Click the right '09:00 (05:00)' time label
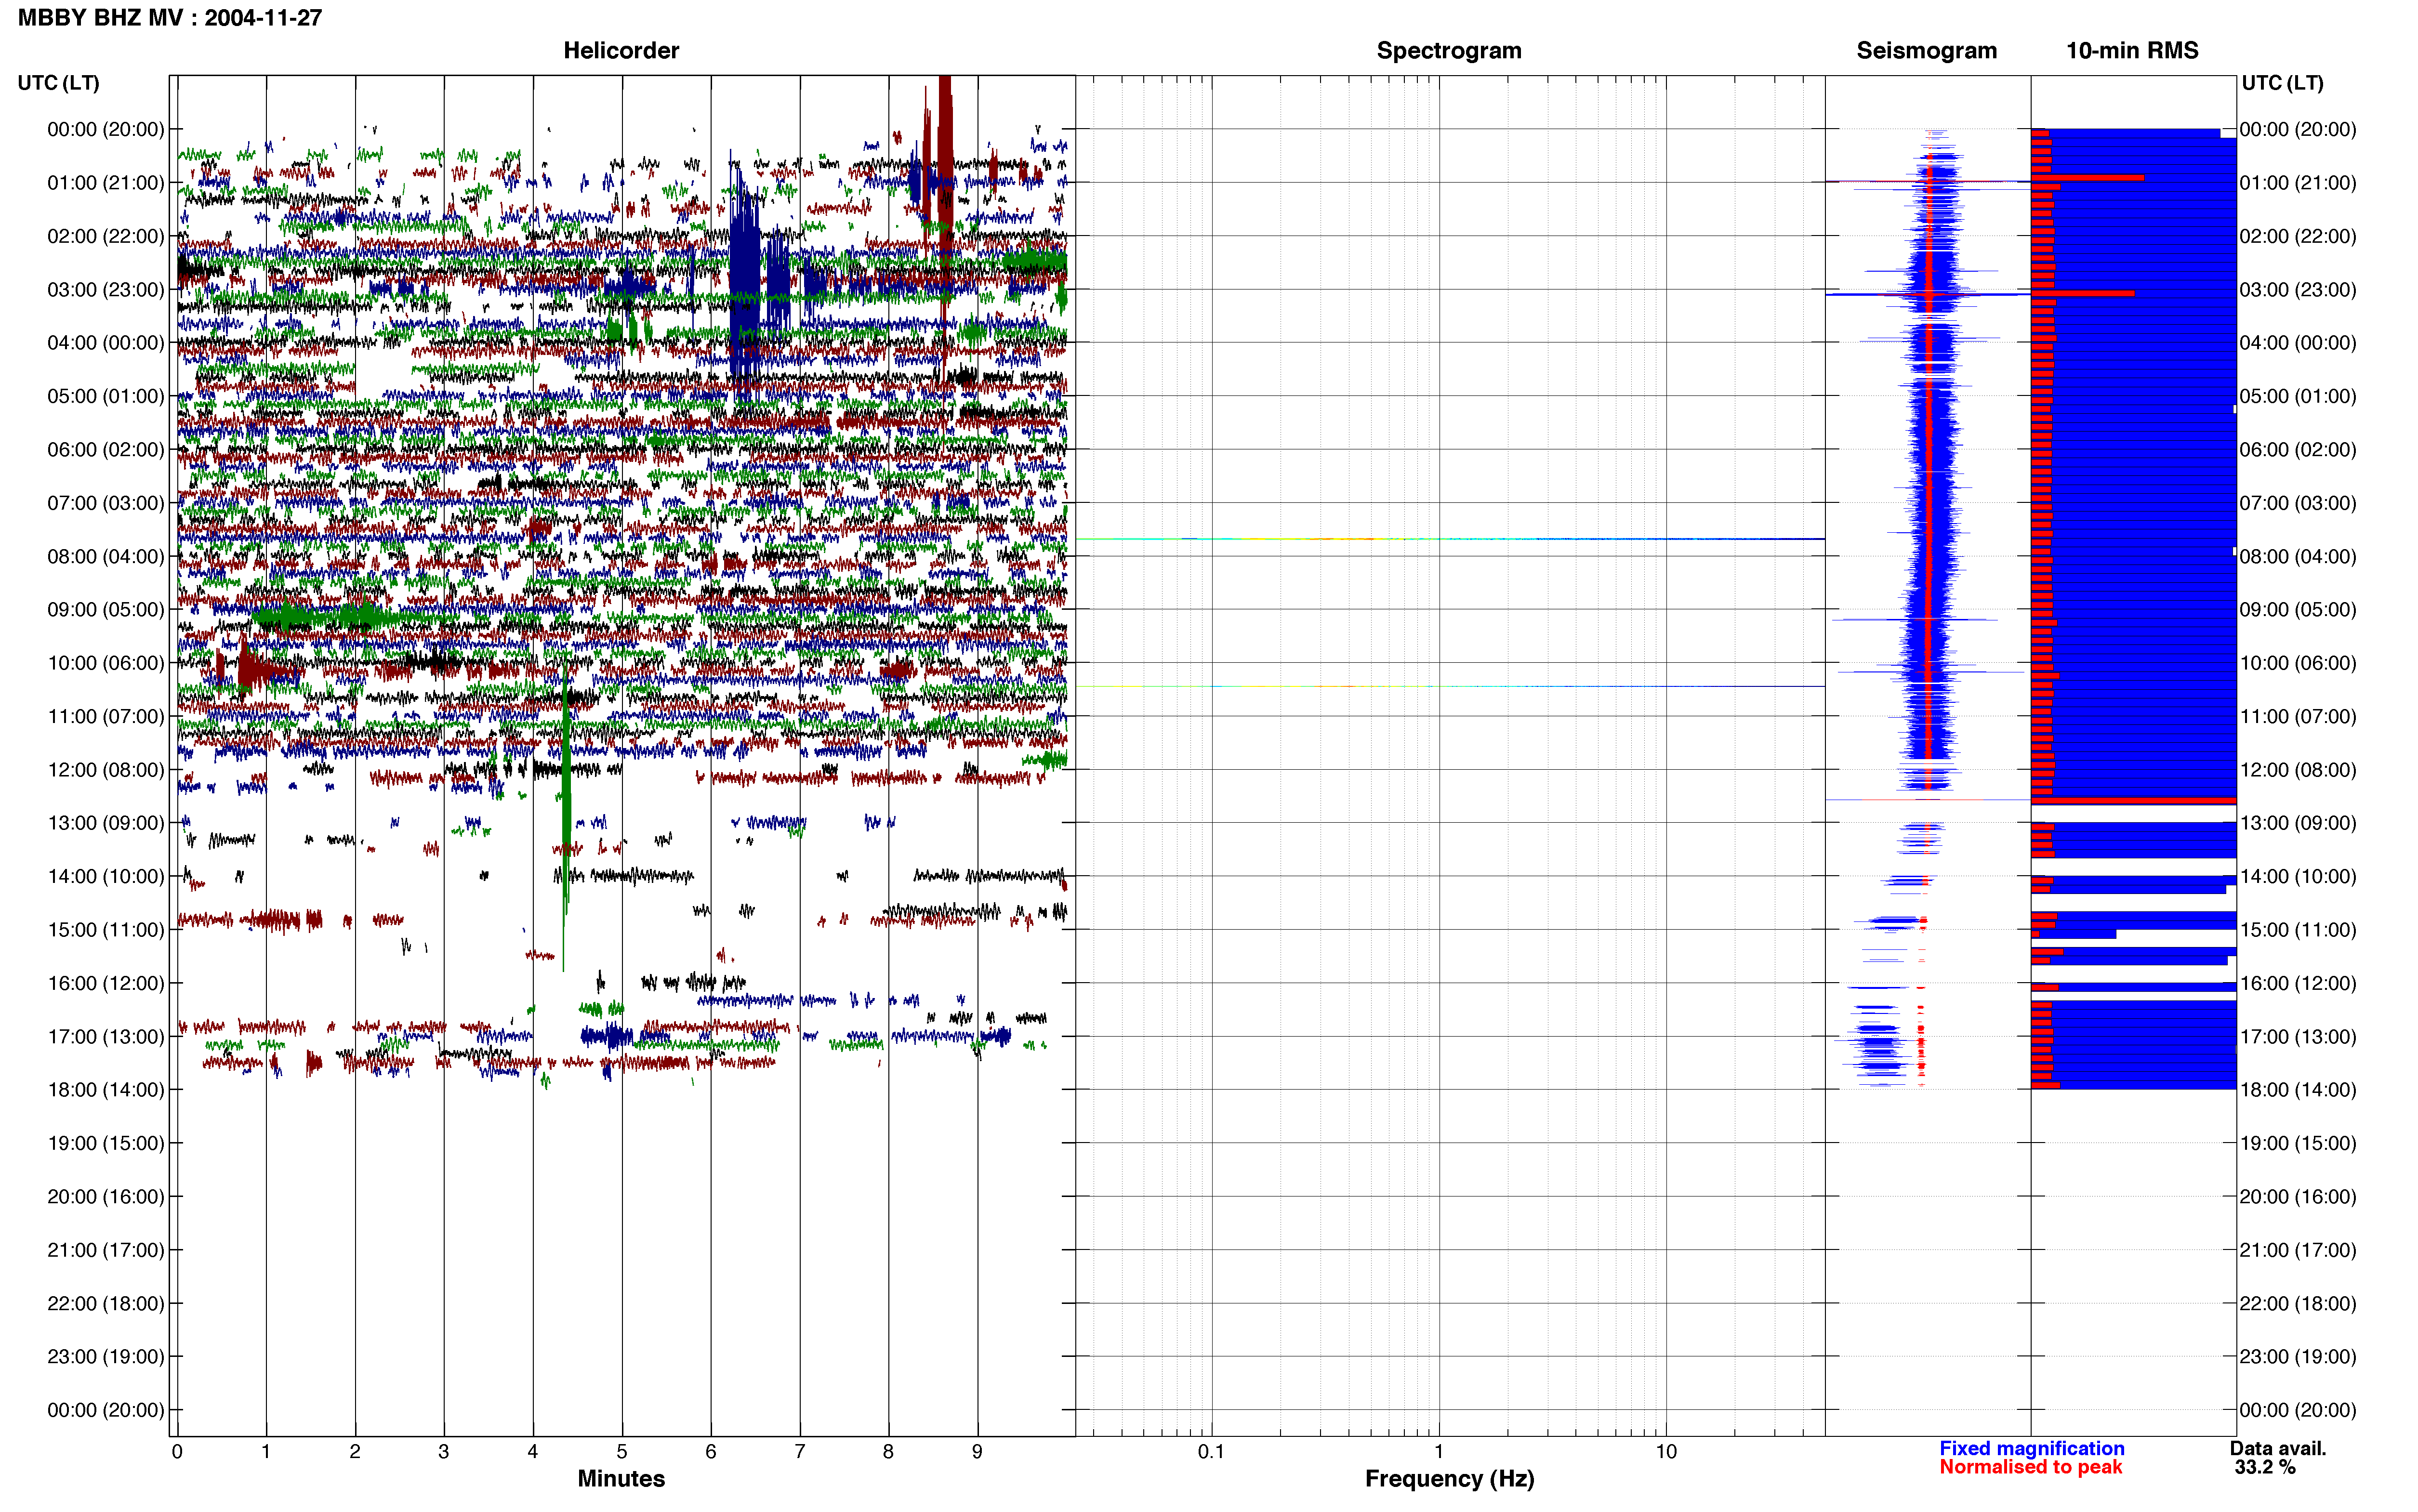Image resolution: width=2418 pixels, height=1512 pixels. (x=2298, y=610)
